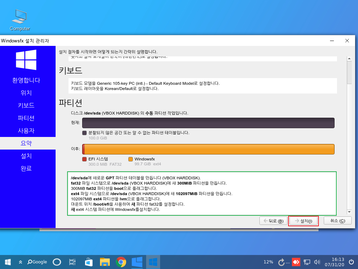This screenshot has height=269, width=358.
Task: Launch Google Chrome from the taskbar
Action: 121,262
